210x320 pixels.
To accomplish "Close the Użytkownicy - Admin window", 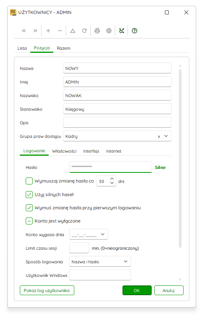I will [186, 12].
